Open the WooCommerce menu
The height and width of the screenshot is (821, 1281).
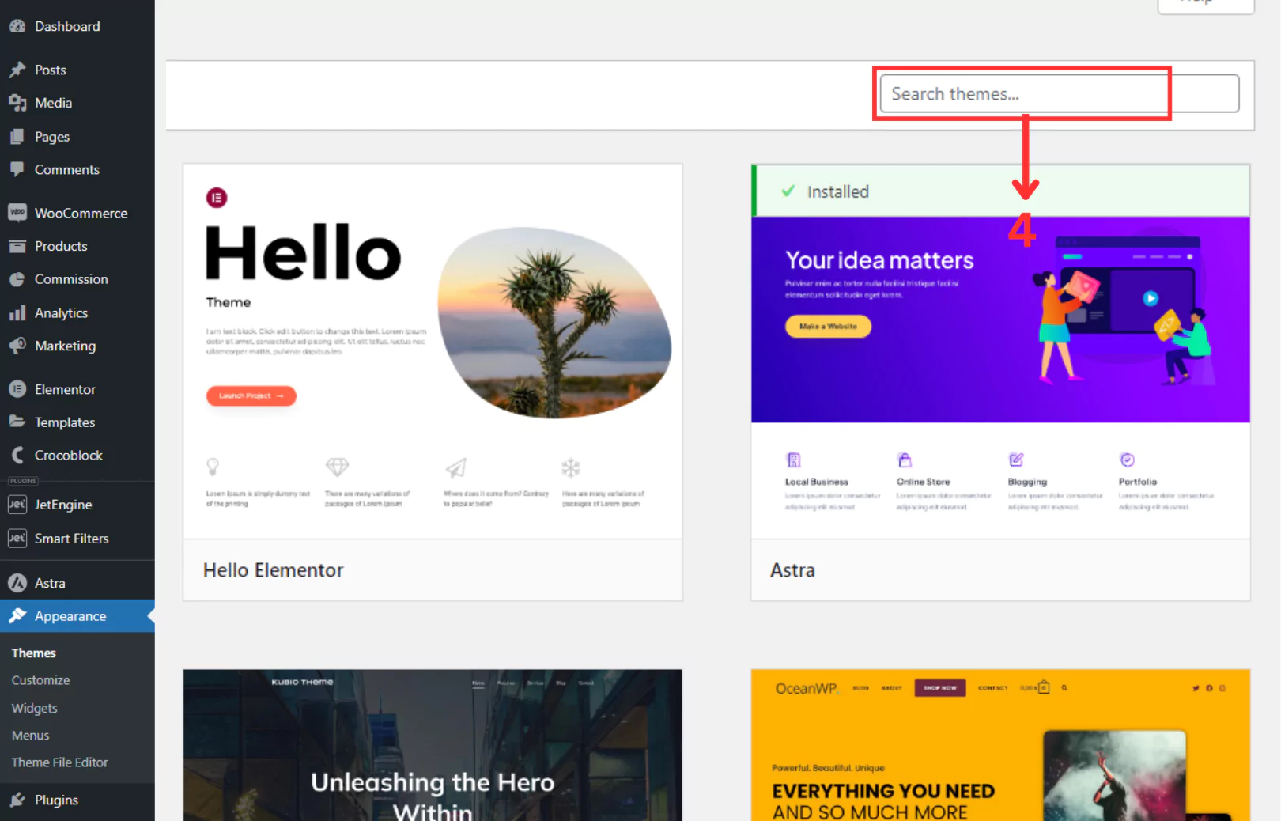pos(77,213)
